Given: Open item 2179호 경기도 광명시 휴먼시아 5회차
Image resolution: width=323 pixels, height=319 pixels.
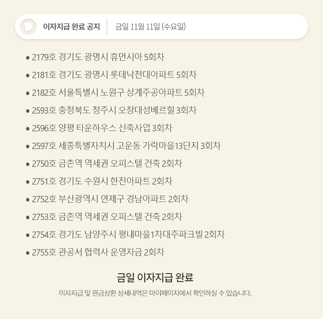Looking at the screenshot, I should [x=98, y=57].
